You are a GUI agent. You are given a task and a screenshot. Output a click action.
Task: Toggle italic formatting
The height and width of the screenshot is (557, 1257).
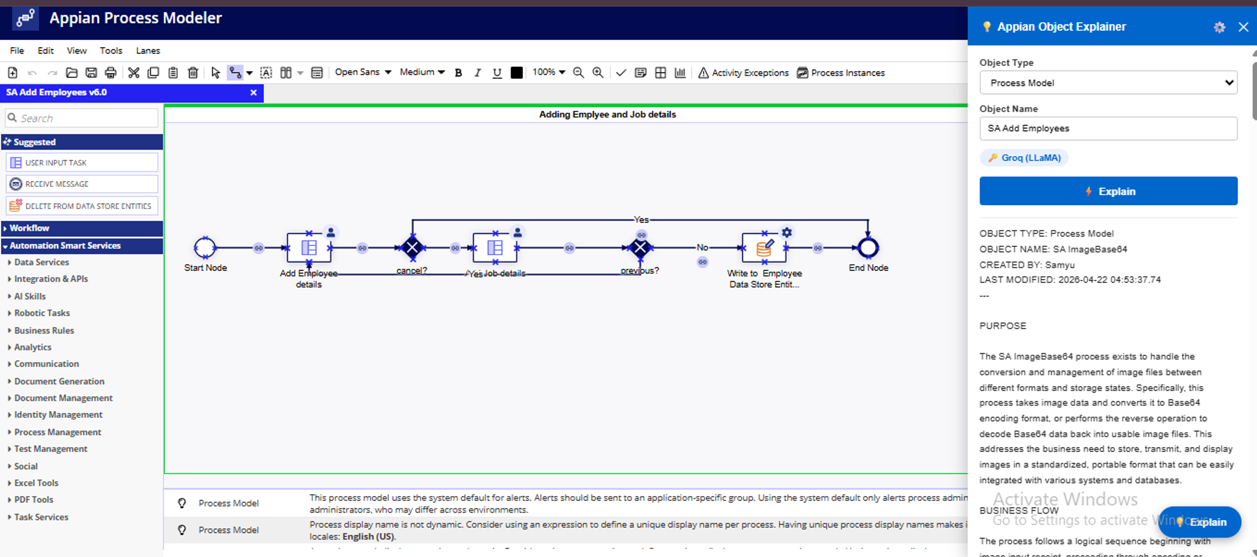click(477, 73)
